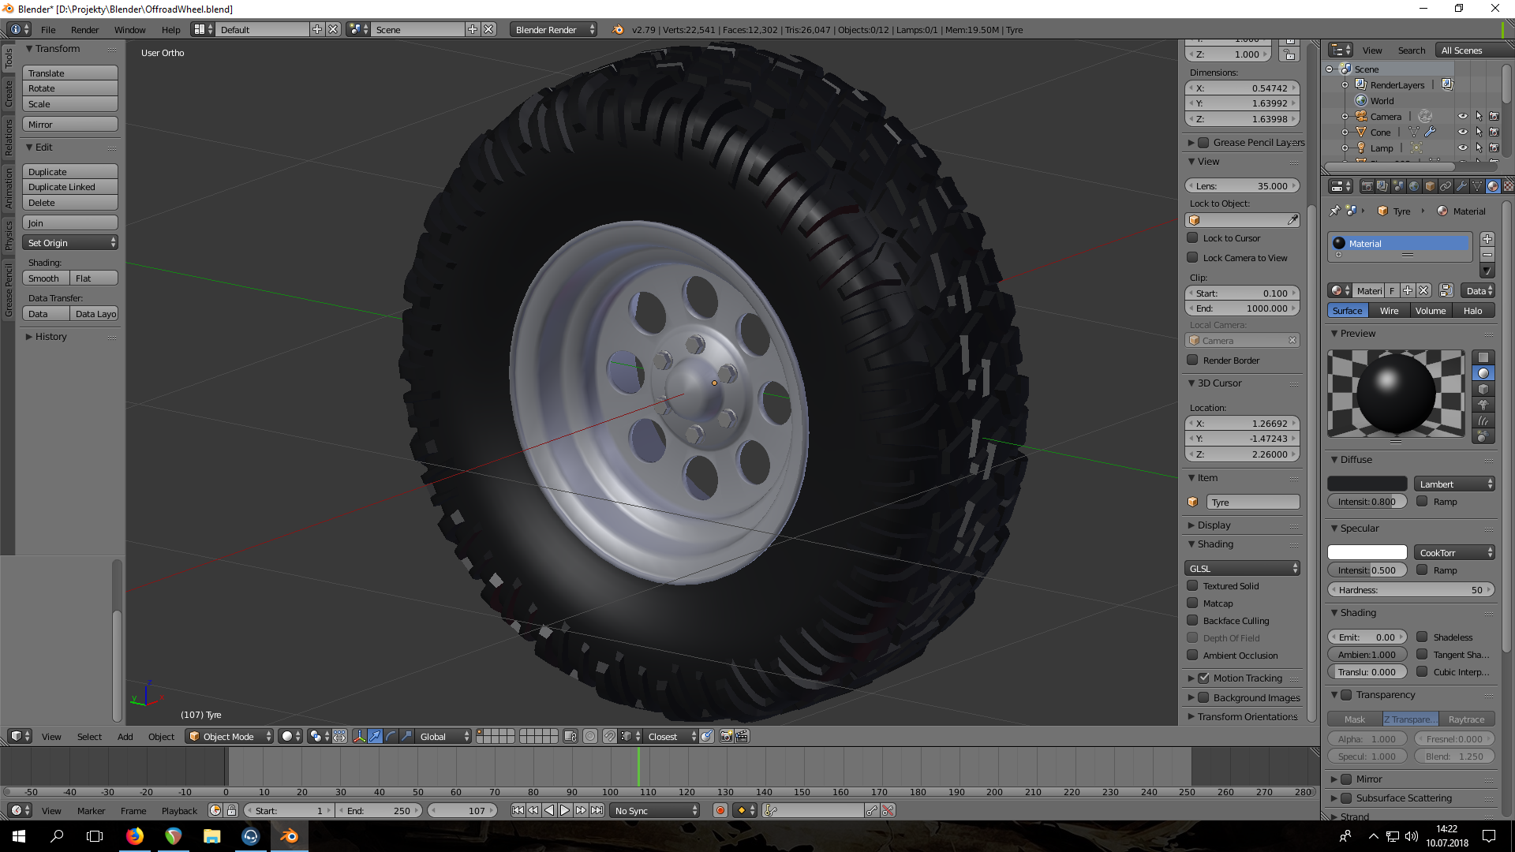The image size is (1515, 852).
Task: Open the Object Mode dropdown
Action: (x=229, y=736)
